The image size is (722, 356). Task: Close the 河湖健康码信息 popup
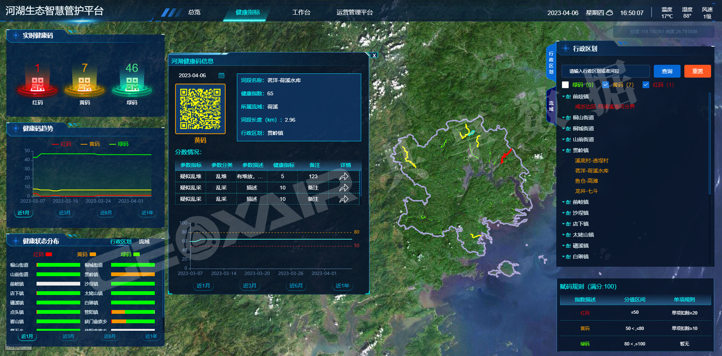374,55
